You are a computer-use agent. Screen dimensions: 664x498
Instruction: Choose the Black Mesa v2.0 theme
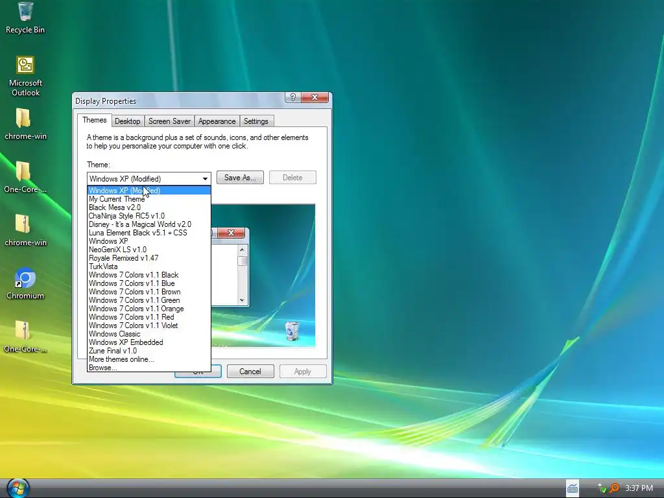point(149,207)
